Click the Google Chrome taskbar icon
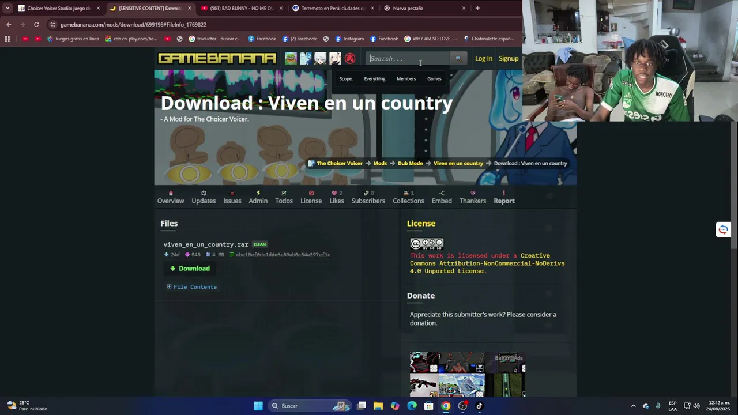738x415 pixels. coord(446,406)
